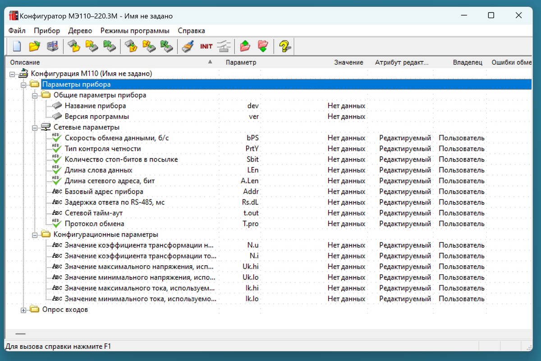Screen dimensions: 541x361
Task: Select Значение минимального тока row
Action: pos(140,299)
